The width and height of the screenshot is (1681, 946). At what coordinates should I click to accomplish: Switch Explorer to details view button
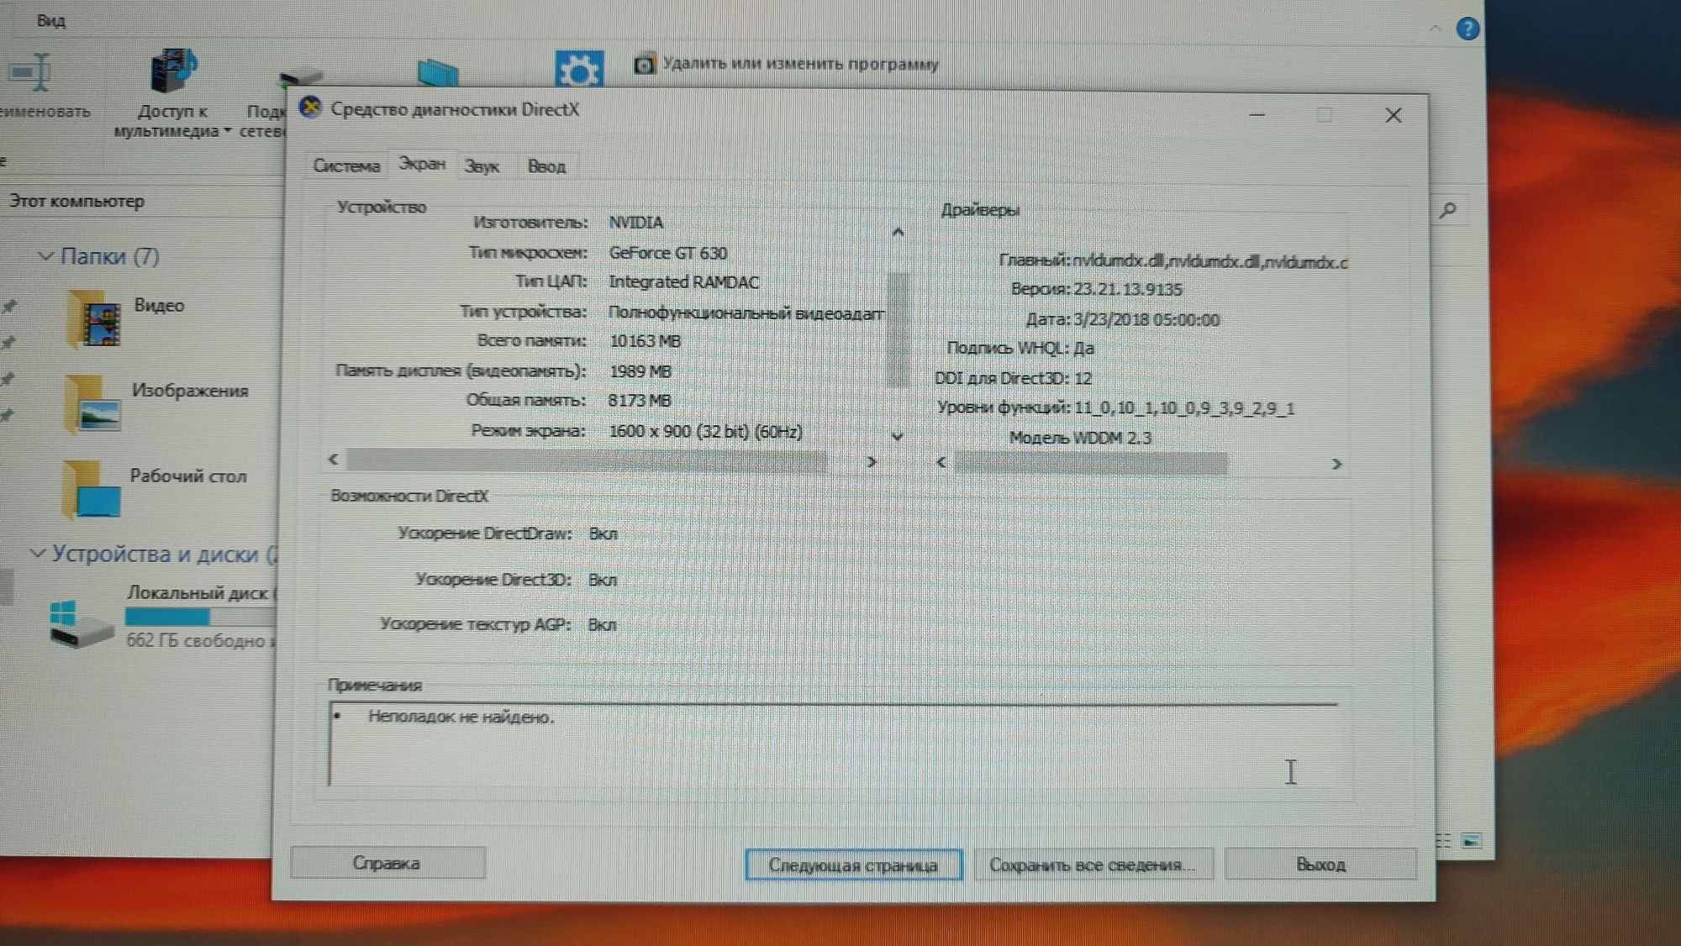[x=1443, y=841]
